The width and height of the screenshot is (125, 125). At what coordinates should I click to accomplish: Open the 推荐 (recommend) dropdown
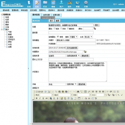pyautogui.click(x=74, y=37)
